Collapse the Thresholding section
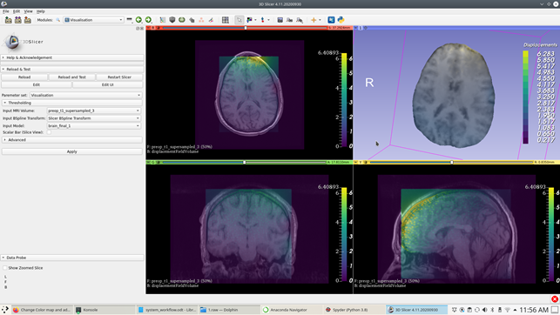This screenshot has width=560, height=315. pos(72,103)
